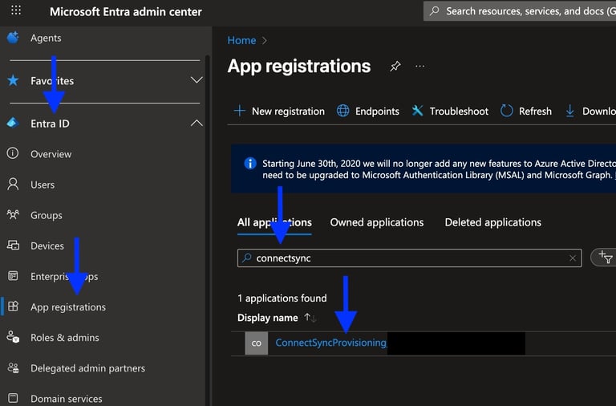Click the CO application avatar
This screenshot has height=406, width=616.
[x=257, y=343]
